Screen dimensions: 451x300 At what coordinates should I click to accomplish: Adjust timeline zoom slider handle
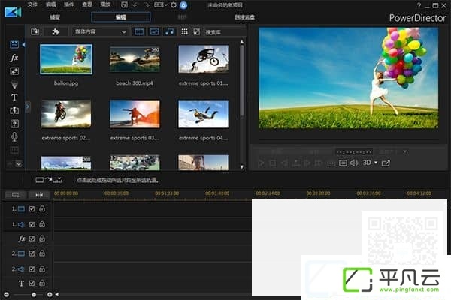(x=34, y=295)
